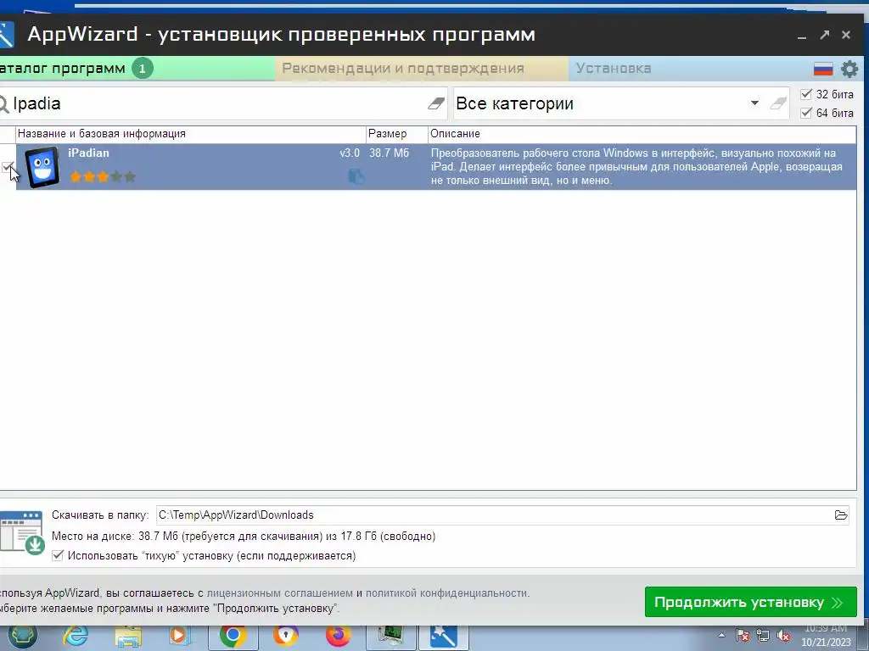
Task: Maximize the AppWizard window
Action: point(825,35)
